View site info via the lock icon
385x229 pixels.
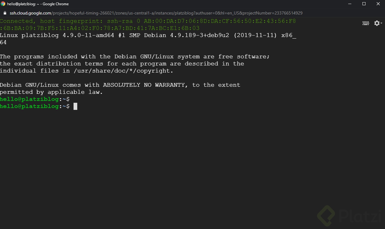5,13
